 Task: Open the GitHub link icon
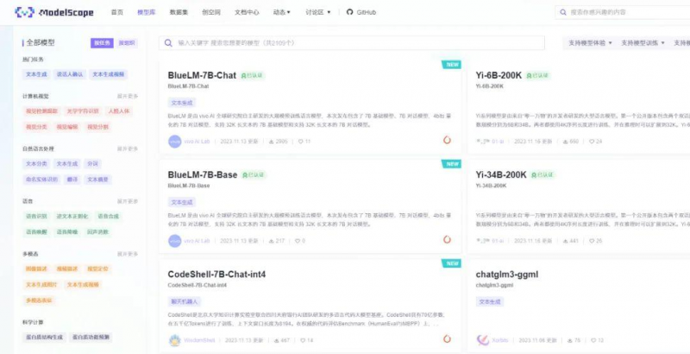(350, 12)
